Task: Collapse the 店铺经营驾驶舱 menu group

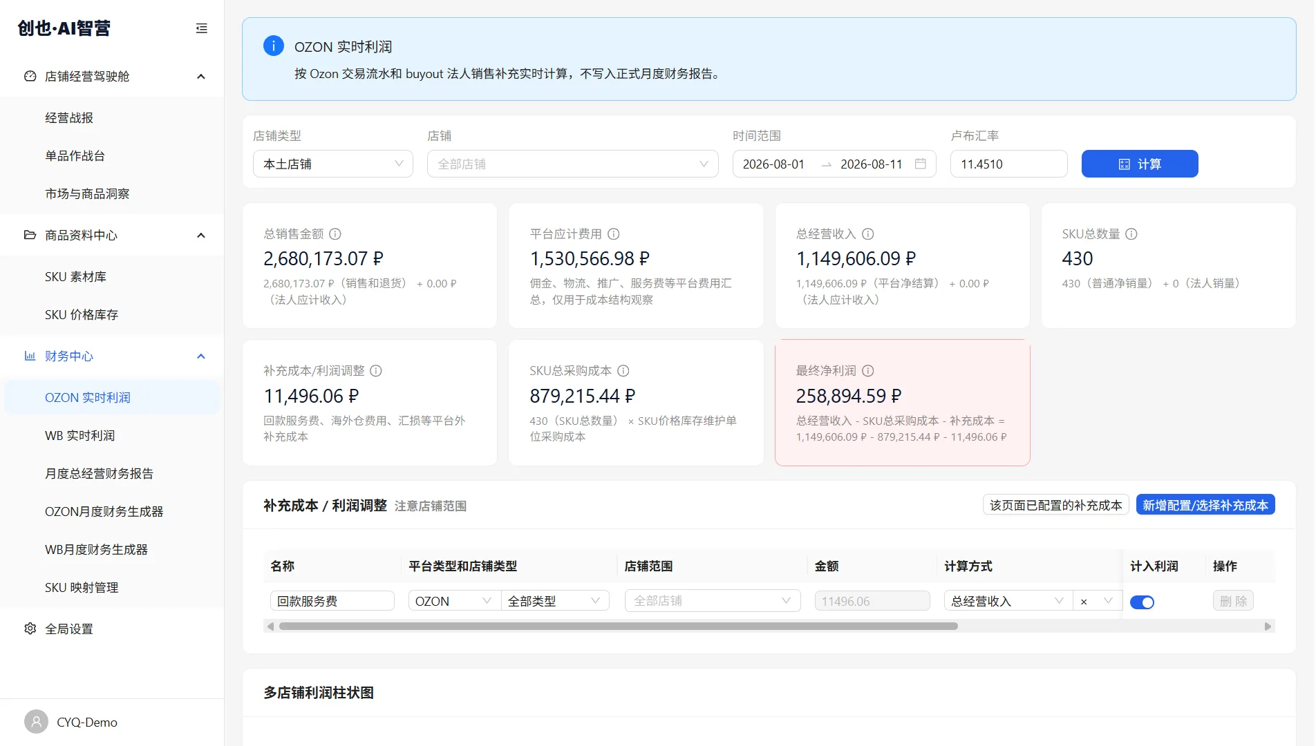Action: [x=112, y=77]
